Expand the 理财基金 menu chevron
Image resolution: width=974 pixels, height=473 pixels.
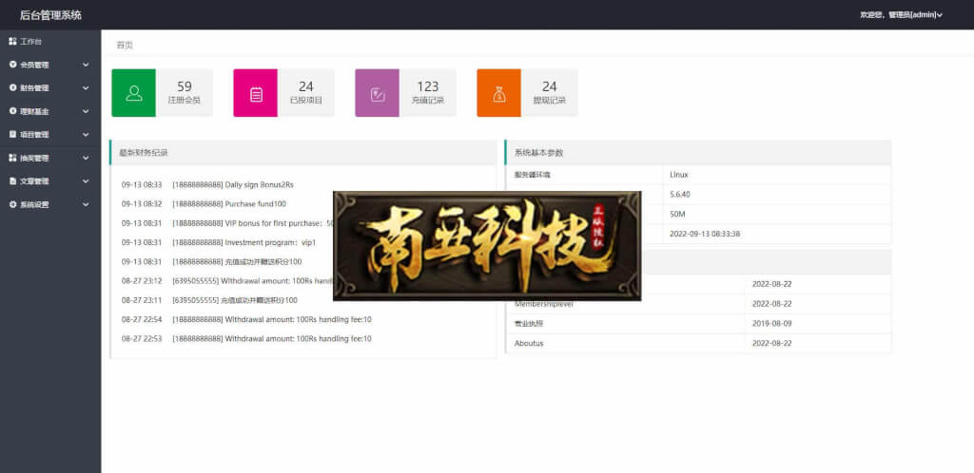[86, 111]
